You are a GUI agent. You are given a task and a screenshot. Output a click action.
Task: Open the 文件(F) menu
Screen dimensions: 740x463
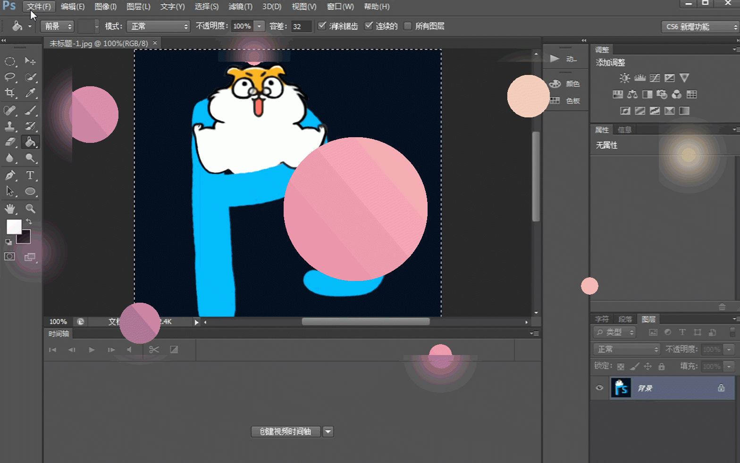click(x=39, y=7)
